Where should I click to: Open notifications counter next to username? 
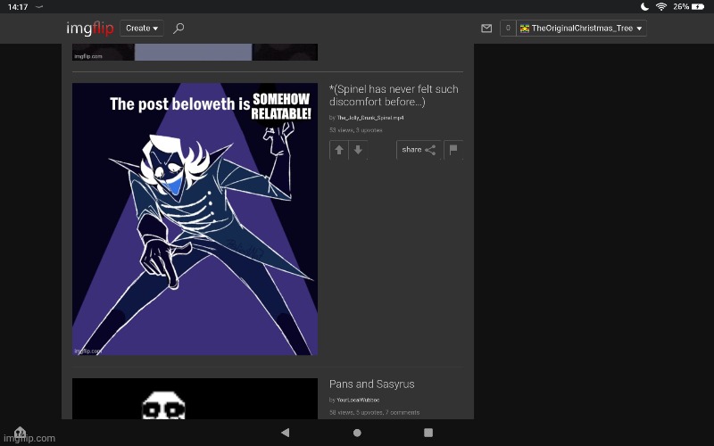508,29
